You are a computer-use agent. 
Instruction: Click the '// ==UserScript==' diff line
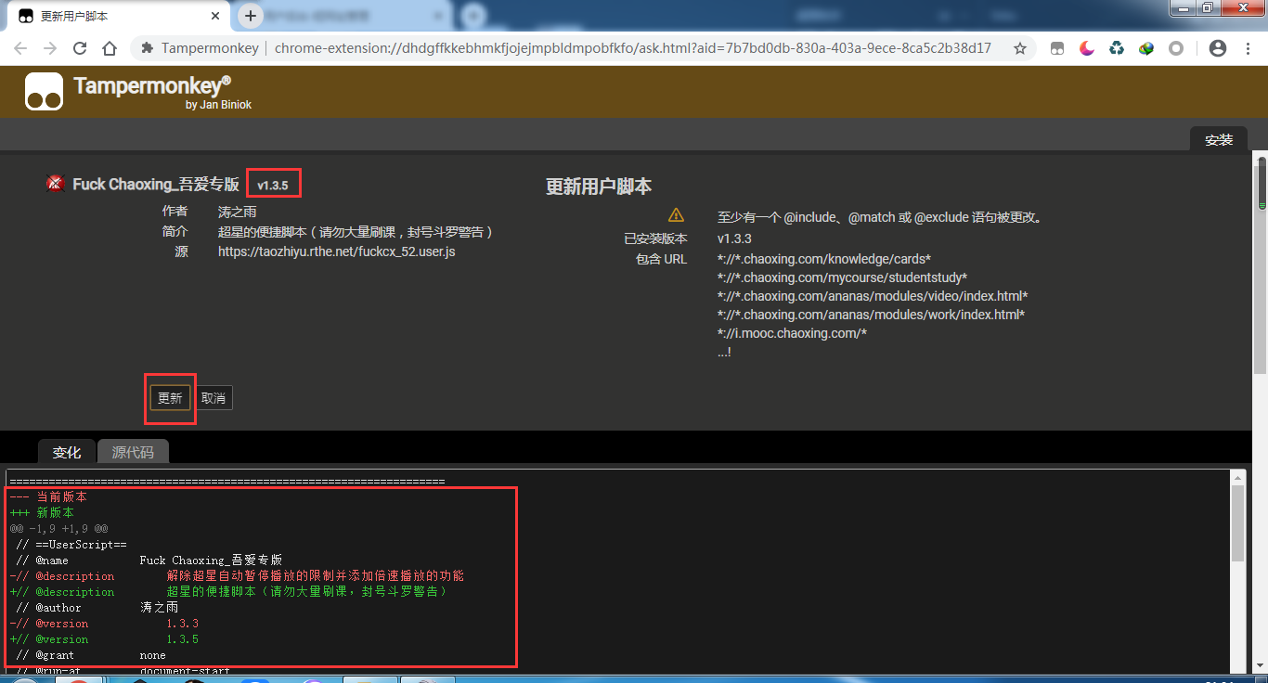71,545
